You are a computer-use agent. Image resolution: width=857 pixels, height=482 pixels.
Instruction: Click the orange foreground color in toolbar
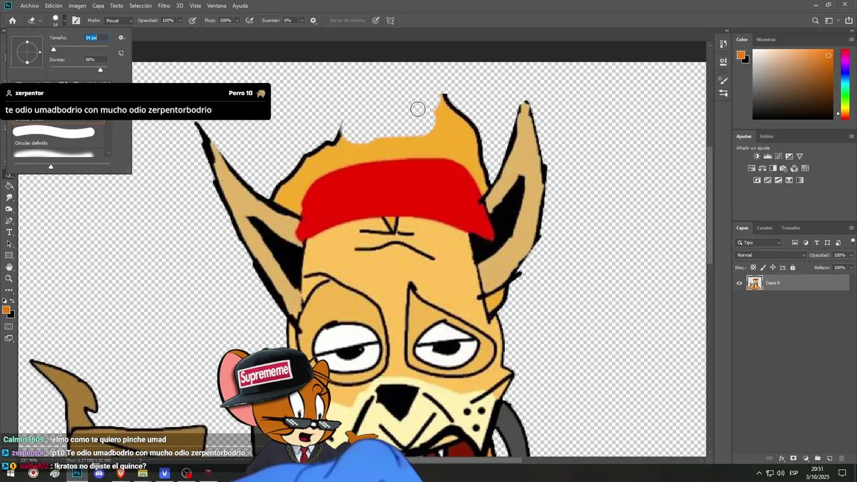coord(6,309)
